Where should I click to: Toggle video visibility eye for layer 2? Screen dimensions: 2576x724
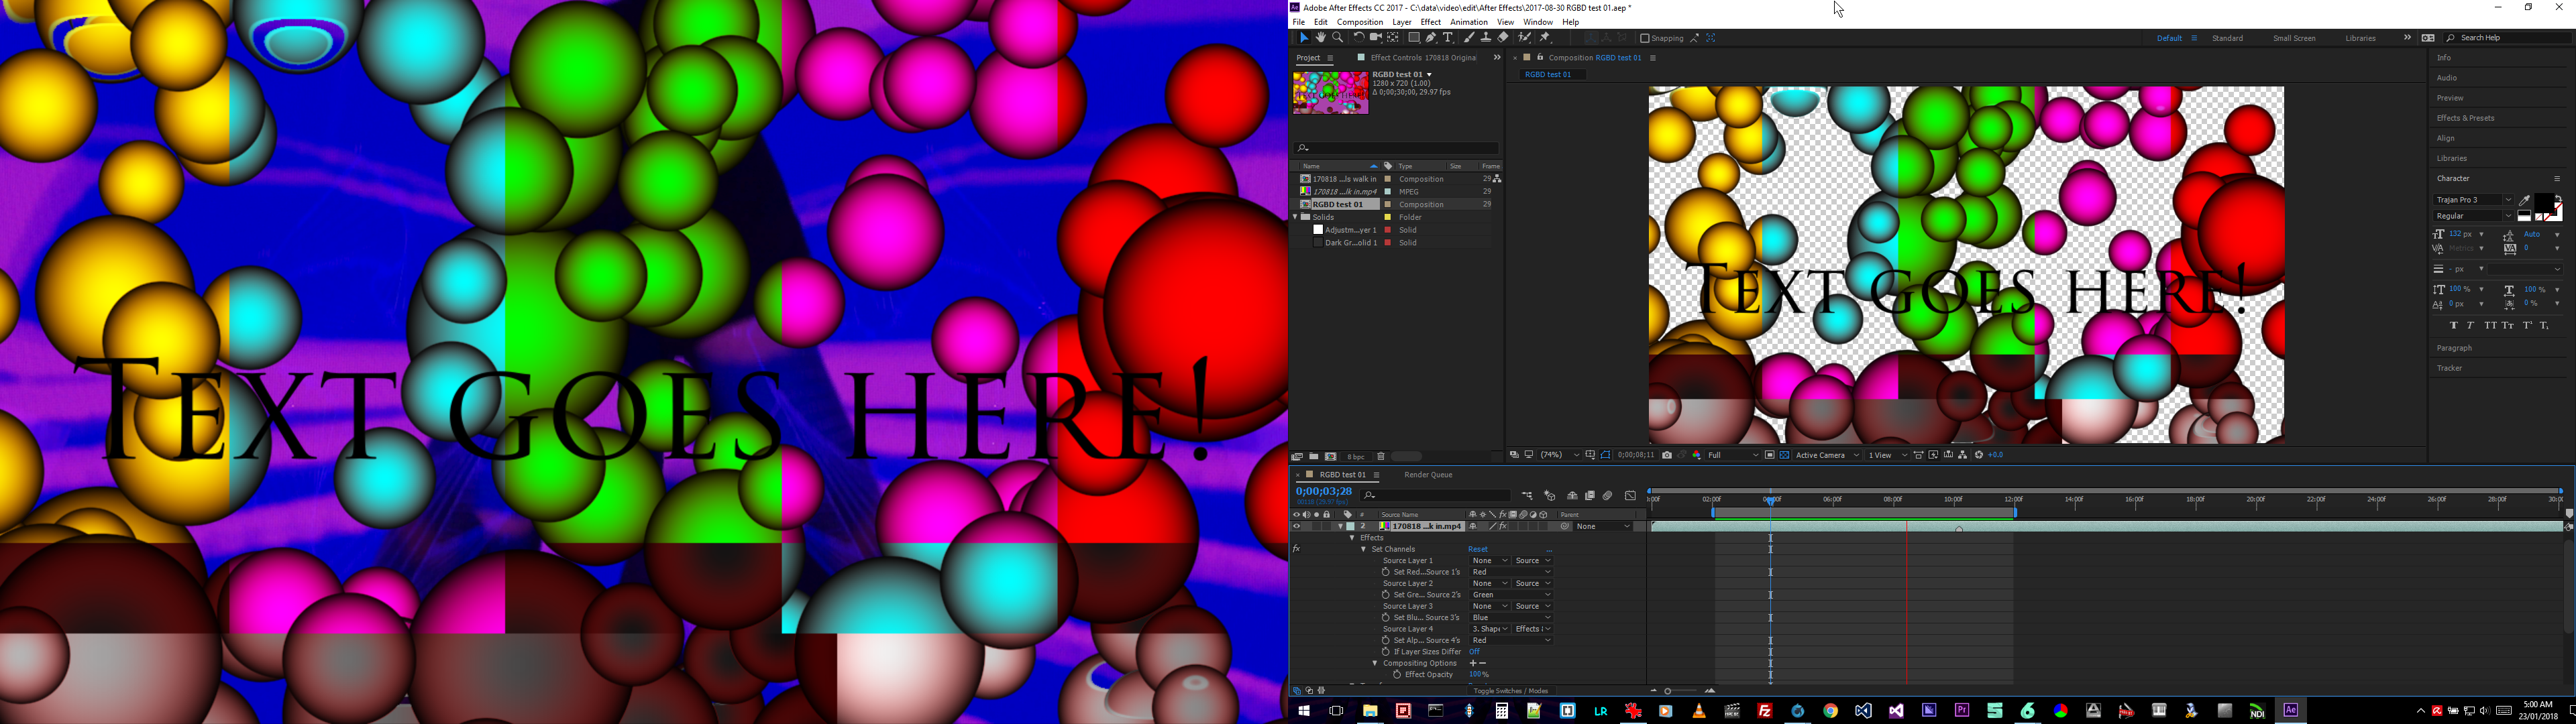click(1297, 526)
